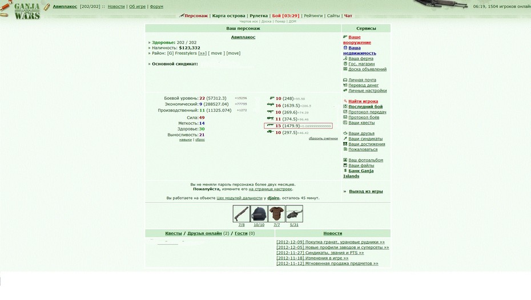
Task: Click the icon beside Ваши достижения
Action: pos(345,144)
